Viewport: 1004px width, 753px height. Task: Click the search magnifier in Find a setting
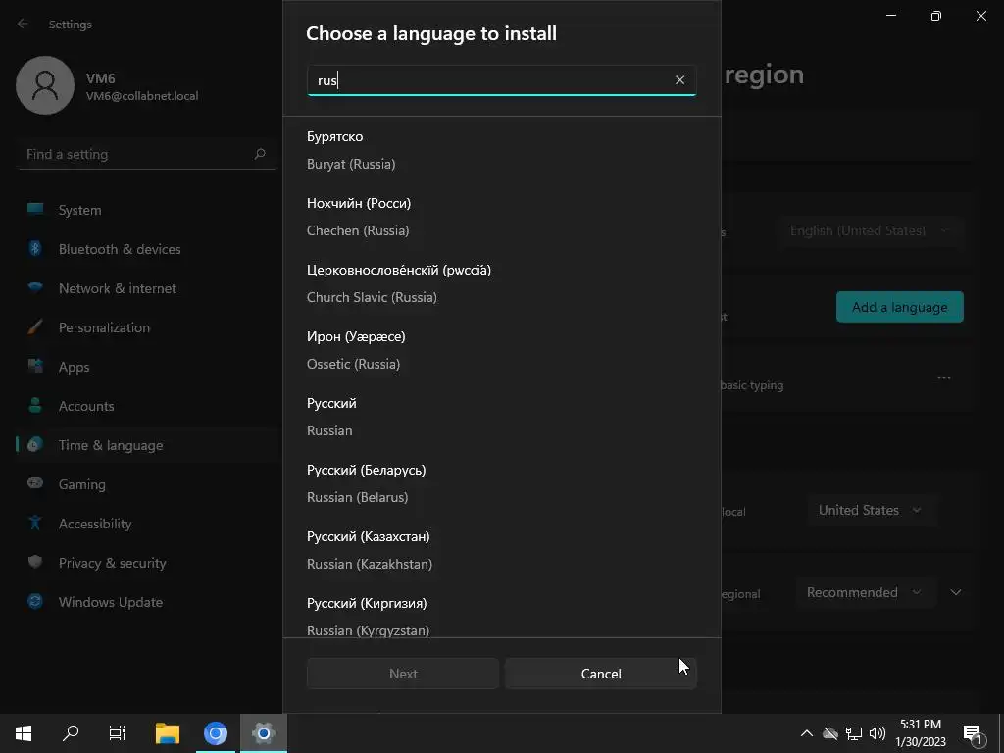(259, 154)
